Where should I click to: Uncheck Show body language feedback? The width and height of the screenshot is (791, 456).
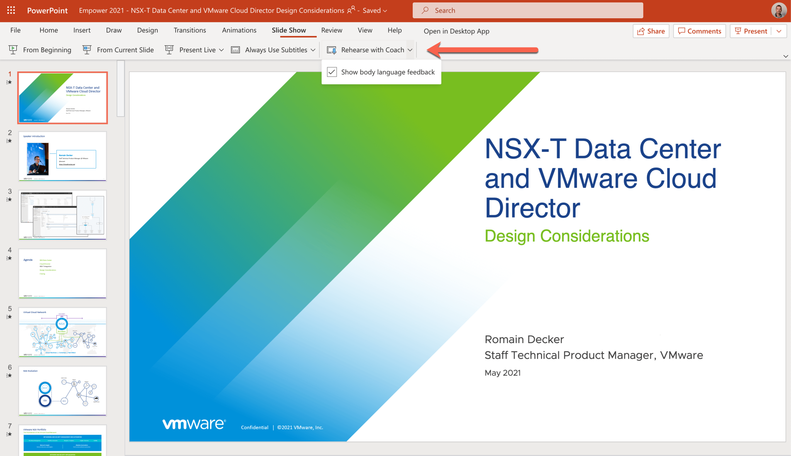(x=332, y=72)
